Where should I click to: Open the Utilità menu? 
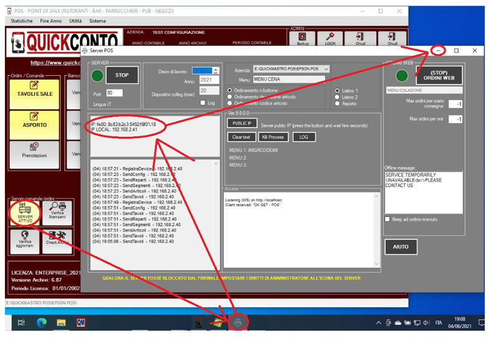pos(75,21)
